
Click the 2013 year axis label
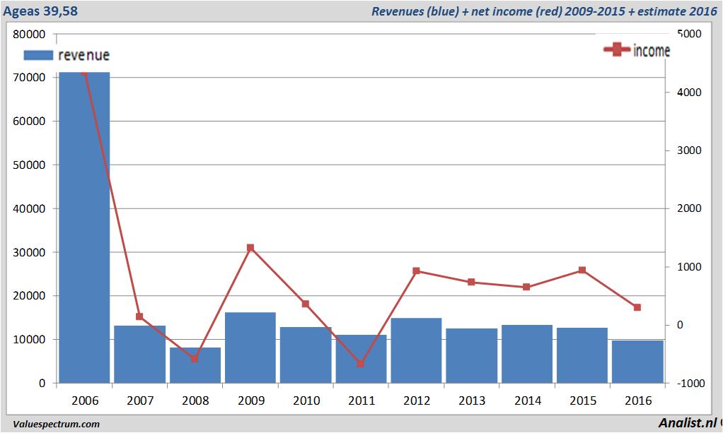click(472, 401)
